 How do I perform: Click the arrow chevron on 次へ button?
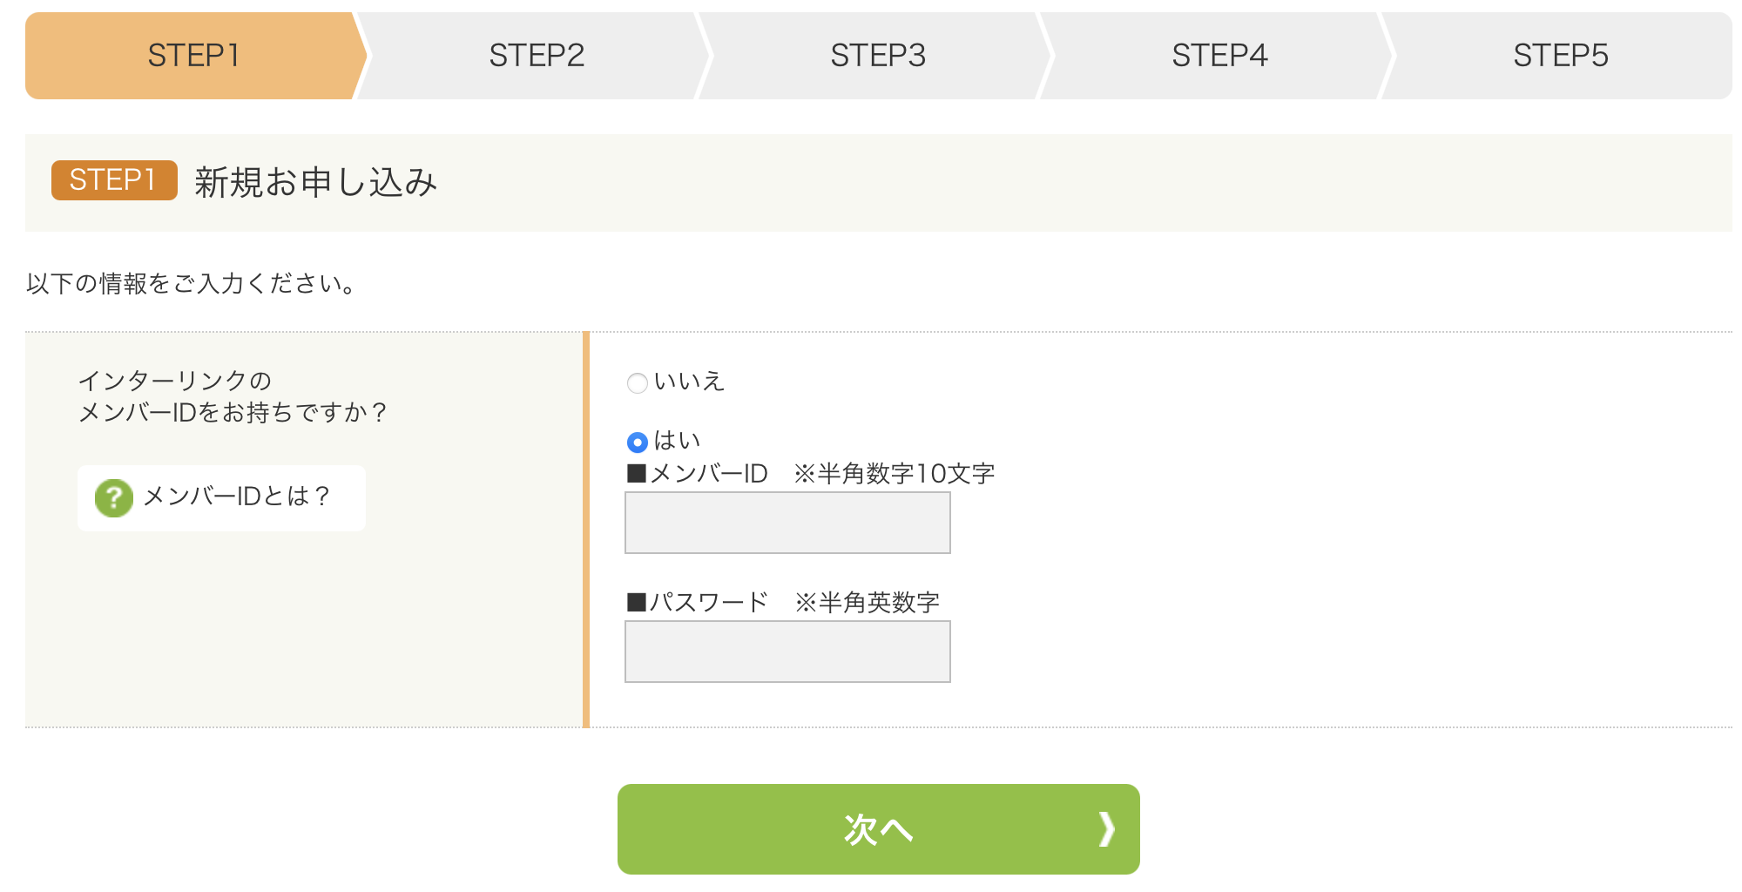pyautogui.click(x=1106, y=829)
